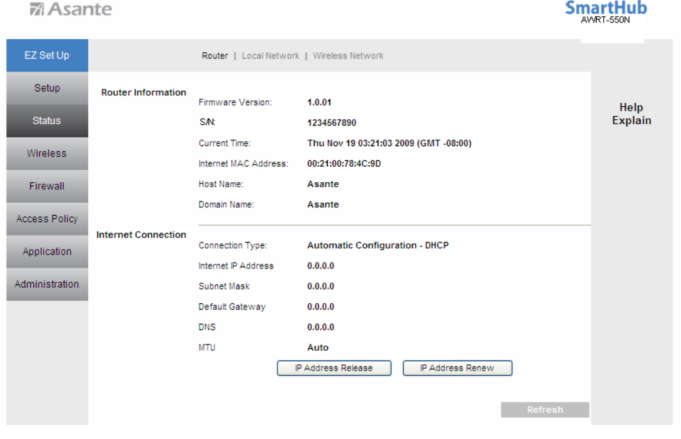Click the Subnet Mask value 0.0.0.0

321,286
